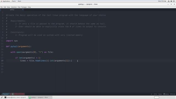Change the Python grammar selector
Viewport: 176px width, 99px height.
tap(160, 94)
